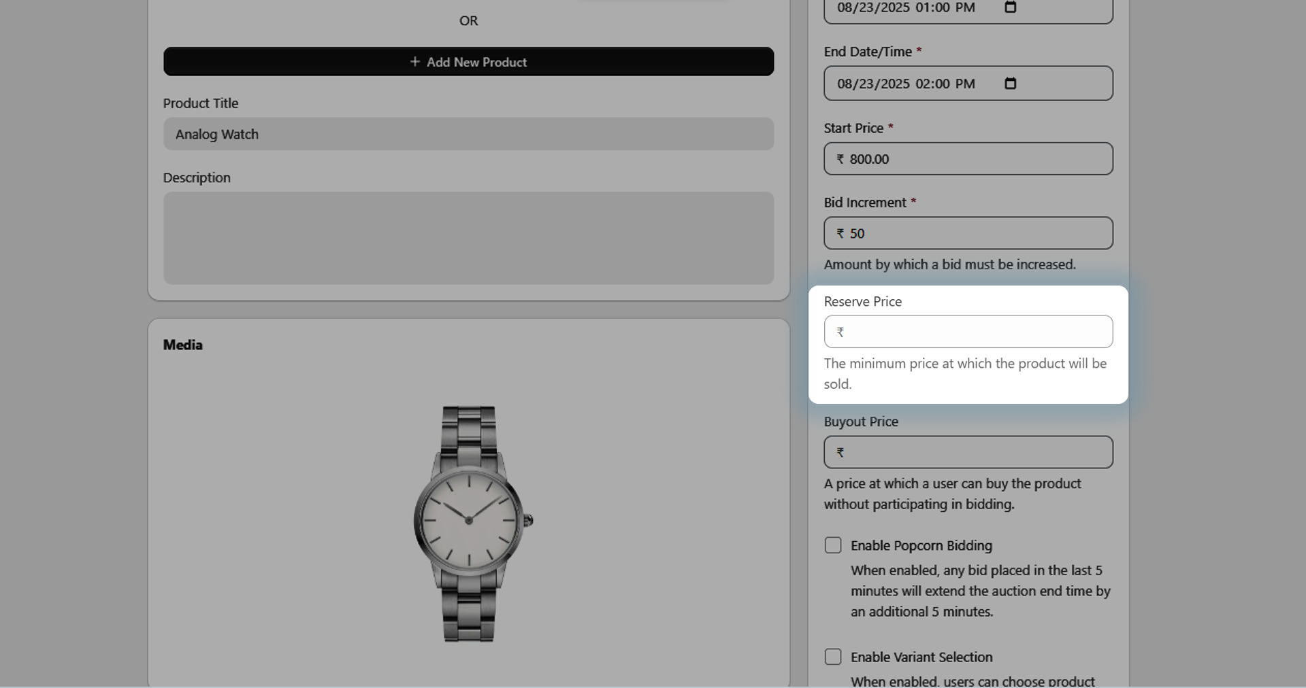Click inside the empty Description text area
Screen dimensions: 1306x688
point(468,238)
